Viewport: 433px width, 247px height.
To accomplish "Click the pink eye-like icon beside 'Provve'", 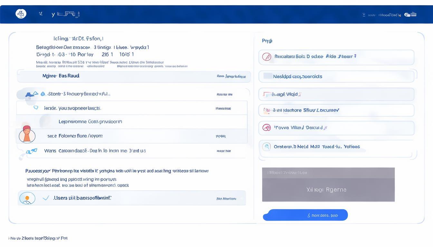I will coord(266,128).
